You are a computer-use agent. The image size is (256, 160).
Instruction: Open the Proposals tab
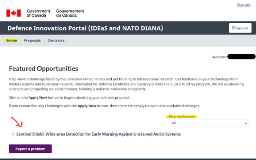pos(32,40)
